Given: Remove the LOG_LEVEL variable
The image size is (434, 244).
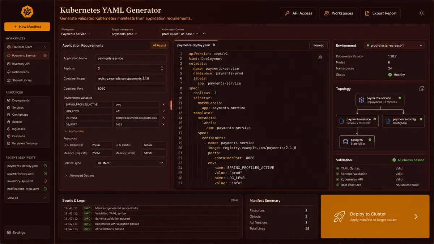Looking at the screenshot, I should (163, 111).
